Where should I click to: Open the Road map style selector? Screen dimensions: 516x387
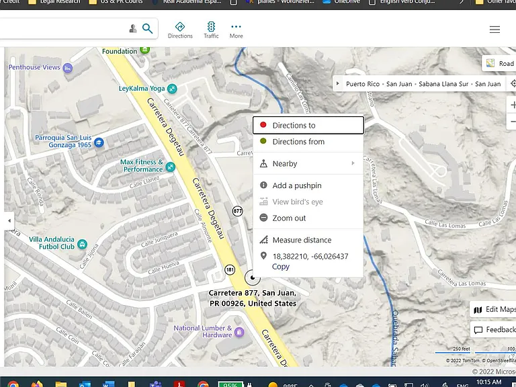click(500, 64)
